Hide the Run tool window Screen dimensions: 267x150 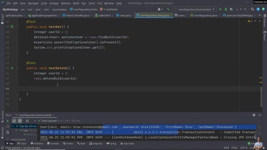[x=259, y=115]
